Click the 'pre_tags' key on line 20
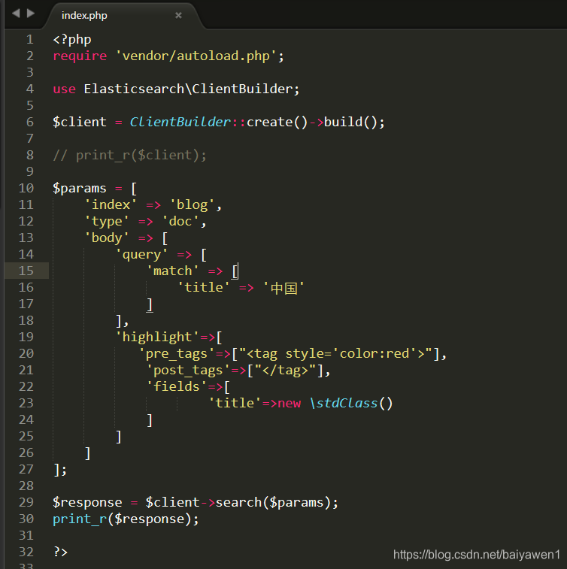567x569 pixels. [177, 354]
